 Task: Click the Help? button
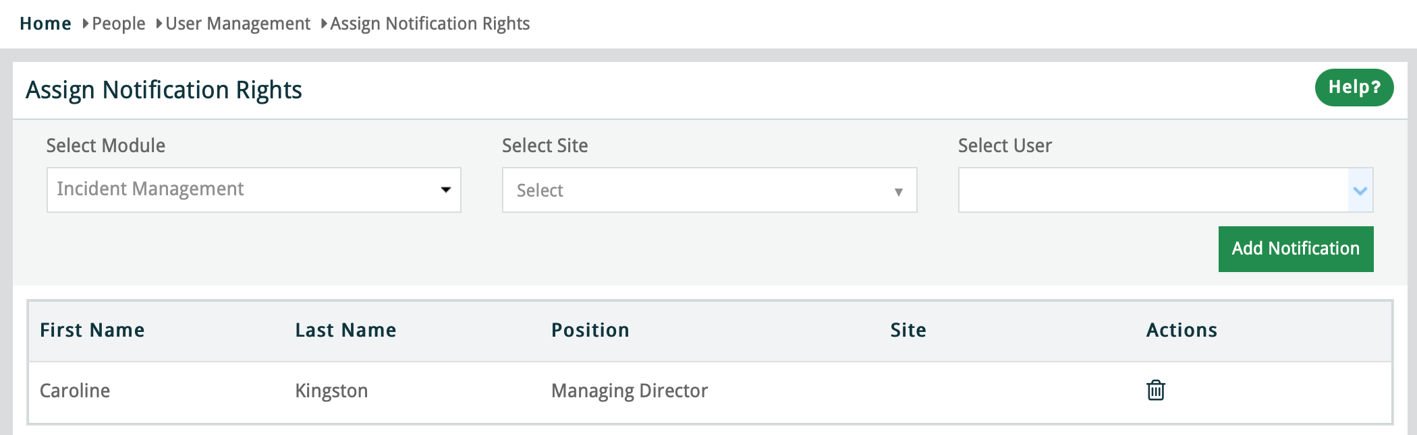coord(1354,88)
